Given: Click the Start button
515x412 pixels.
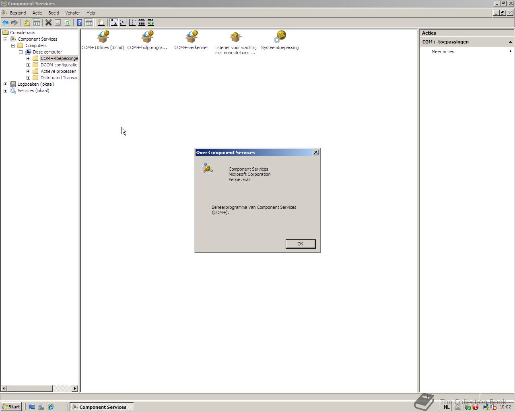Looking at the screenshot, I should (x=11, y=407).
